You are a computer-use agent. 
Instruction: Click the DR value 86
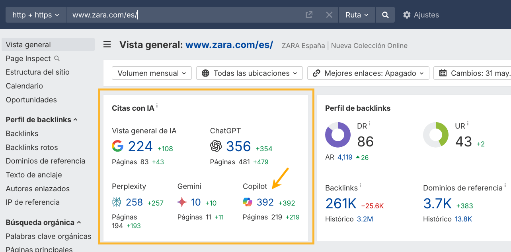pyautogui.click(x=365, y=141)
